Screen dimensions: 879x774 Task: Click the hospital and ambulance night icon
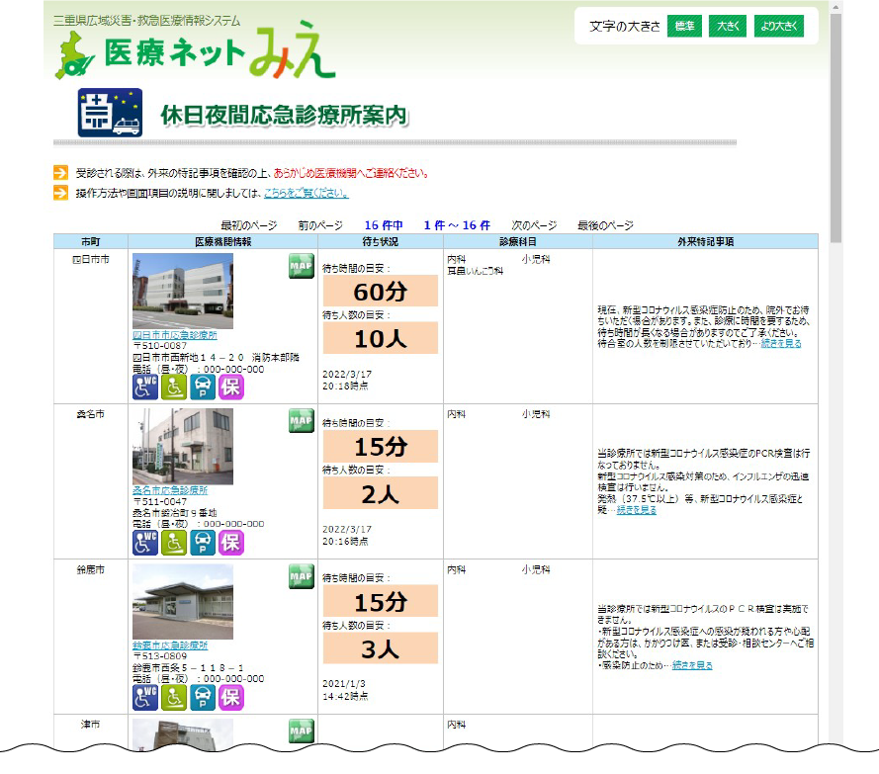point(110,113)
